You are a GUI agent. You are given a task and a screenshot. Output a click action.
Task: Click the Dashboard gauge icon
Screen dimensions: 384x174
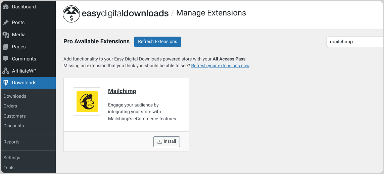(x=6, y=7)
